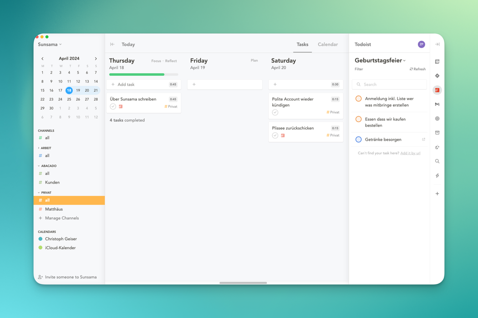Click the 'Add it by url' link
Image resolution: width=478 pixels, height=318 pixels.
(x=410, y=153)
